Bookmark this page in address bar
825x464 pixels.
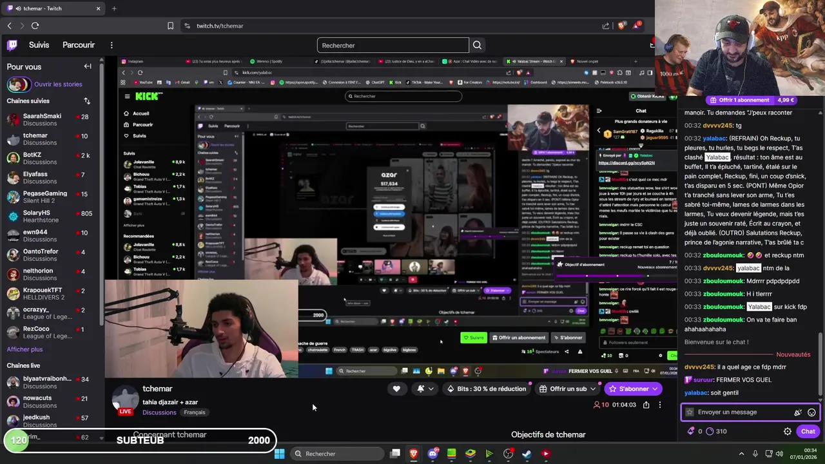(170, 26)
